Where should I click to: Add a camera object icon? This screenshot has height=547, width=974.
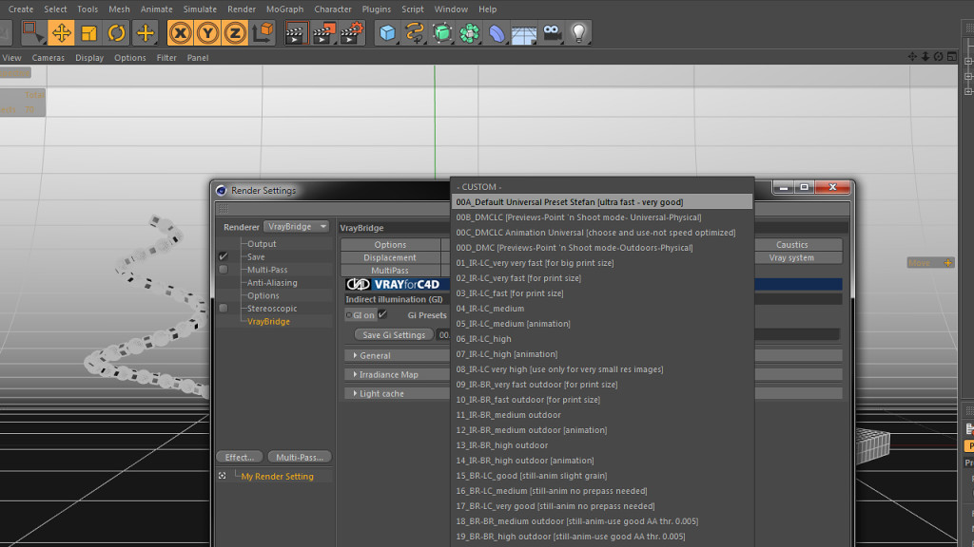(552, 33)
